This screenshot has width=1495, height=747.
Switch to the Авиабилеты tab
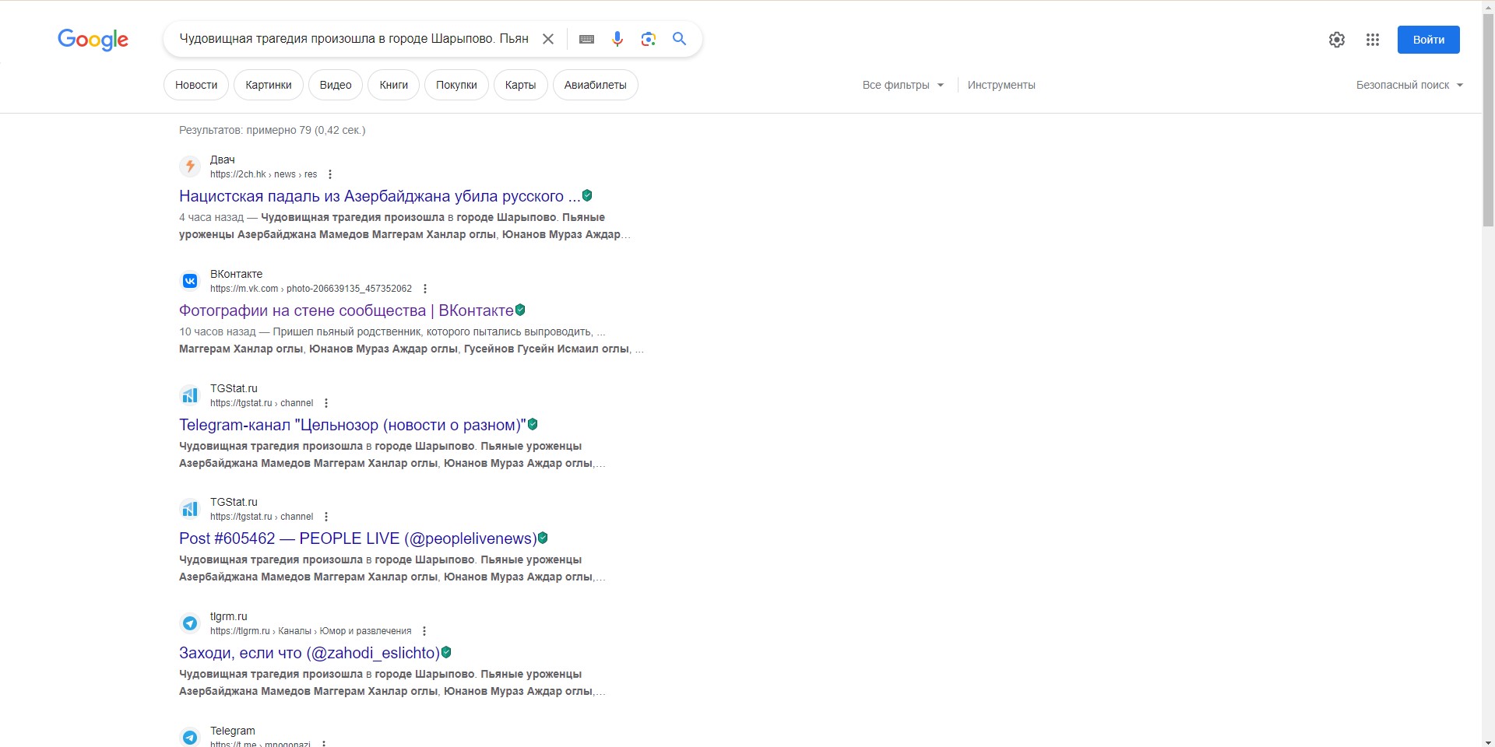click(596, 85)
